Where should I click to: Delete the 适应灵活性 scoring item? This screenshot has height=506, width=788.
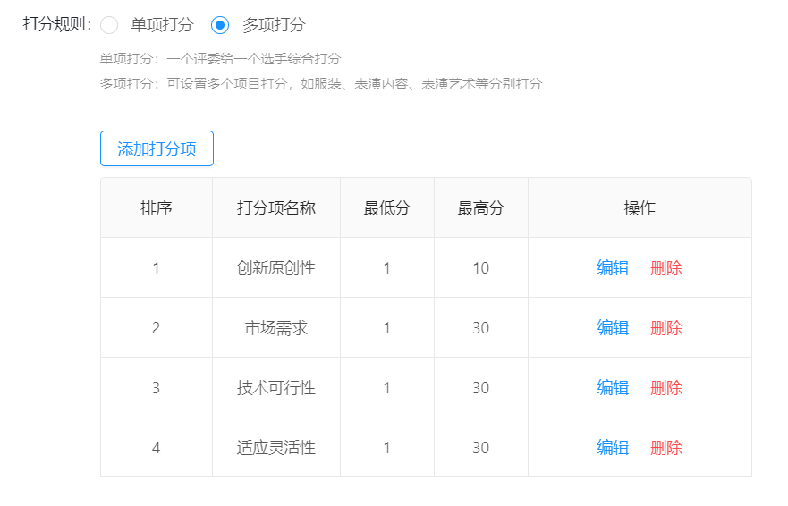coord(666,447)
